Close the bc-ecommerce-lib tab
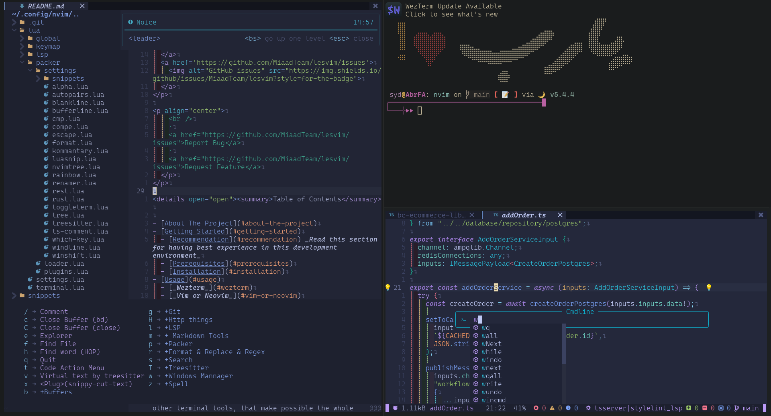Screen dimensions: 771x416 tap(472, 215)
